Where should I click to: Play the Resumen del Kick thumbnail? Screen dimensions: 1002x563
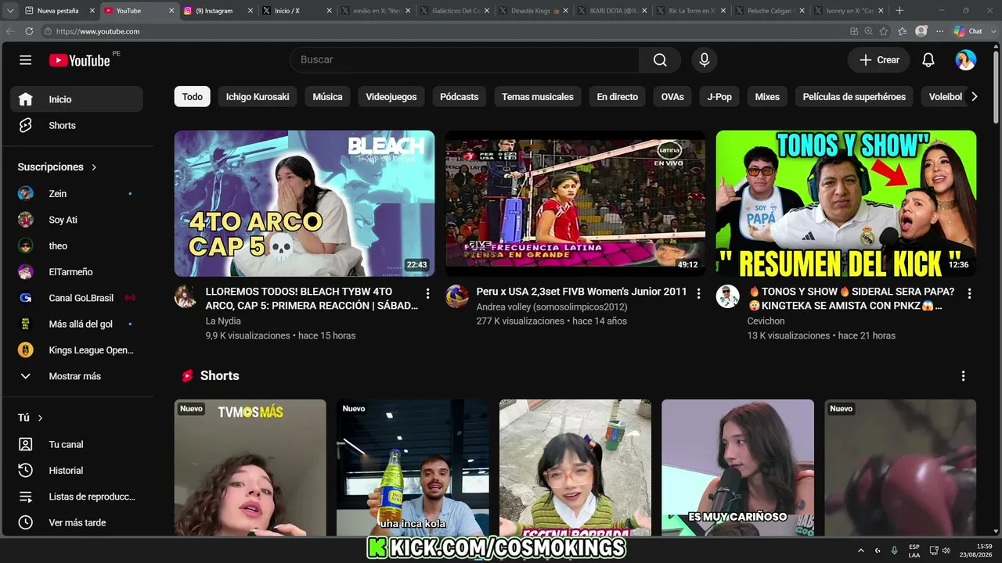point(846,203)
